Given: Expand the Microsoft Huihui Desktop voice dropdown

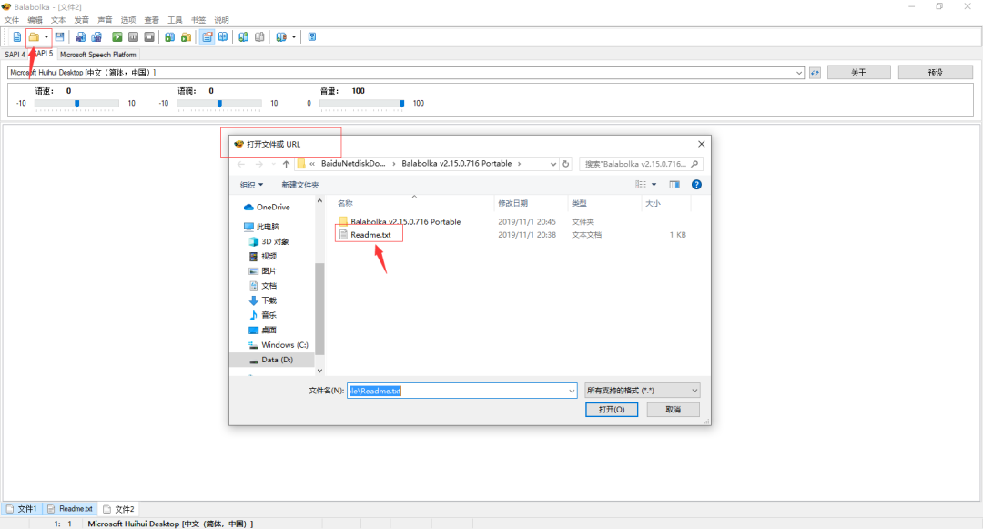Looking at the screenshot, I should 799,73.
